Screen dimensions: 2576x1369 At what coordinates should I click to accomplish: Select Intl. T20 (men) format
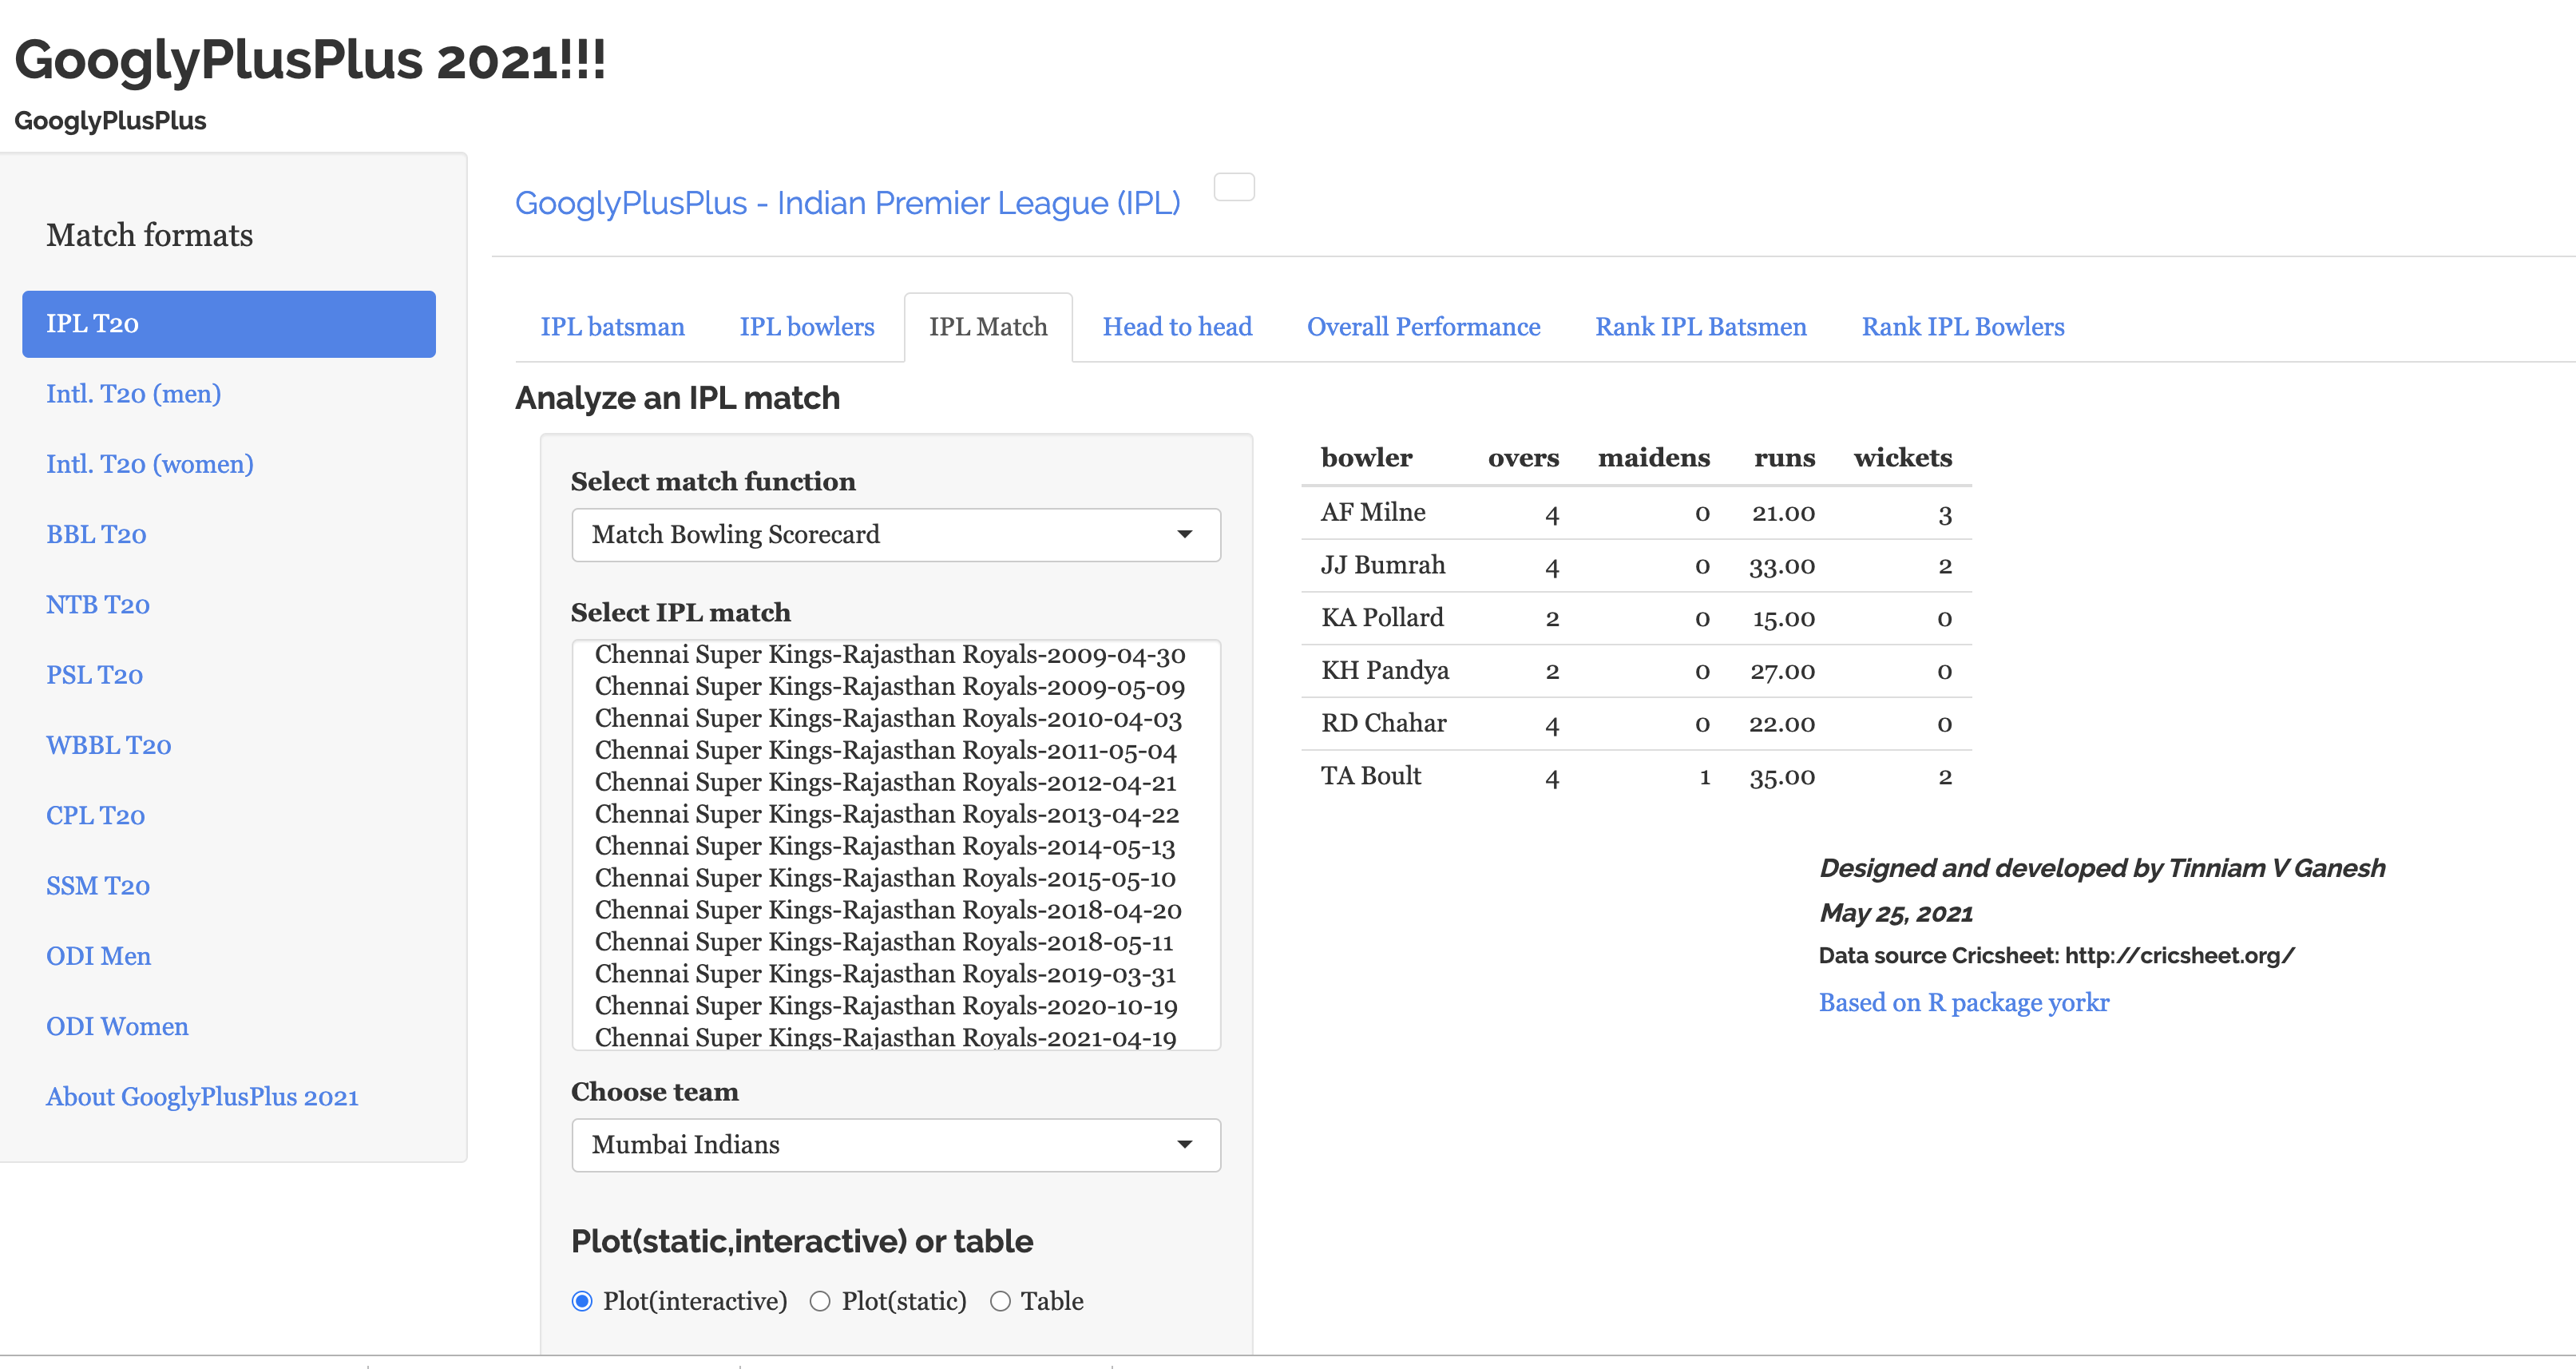[133, 394]
